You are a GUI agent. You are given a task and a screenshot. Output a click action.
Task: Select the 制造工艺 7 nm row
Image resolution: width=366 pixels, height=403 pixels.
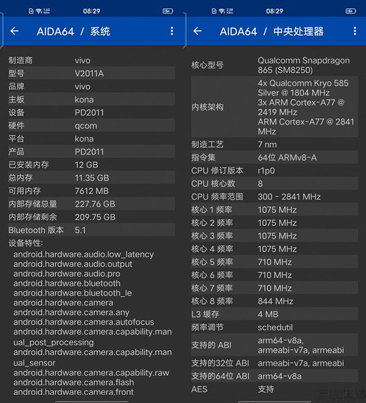tap(274, 145)
